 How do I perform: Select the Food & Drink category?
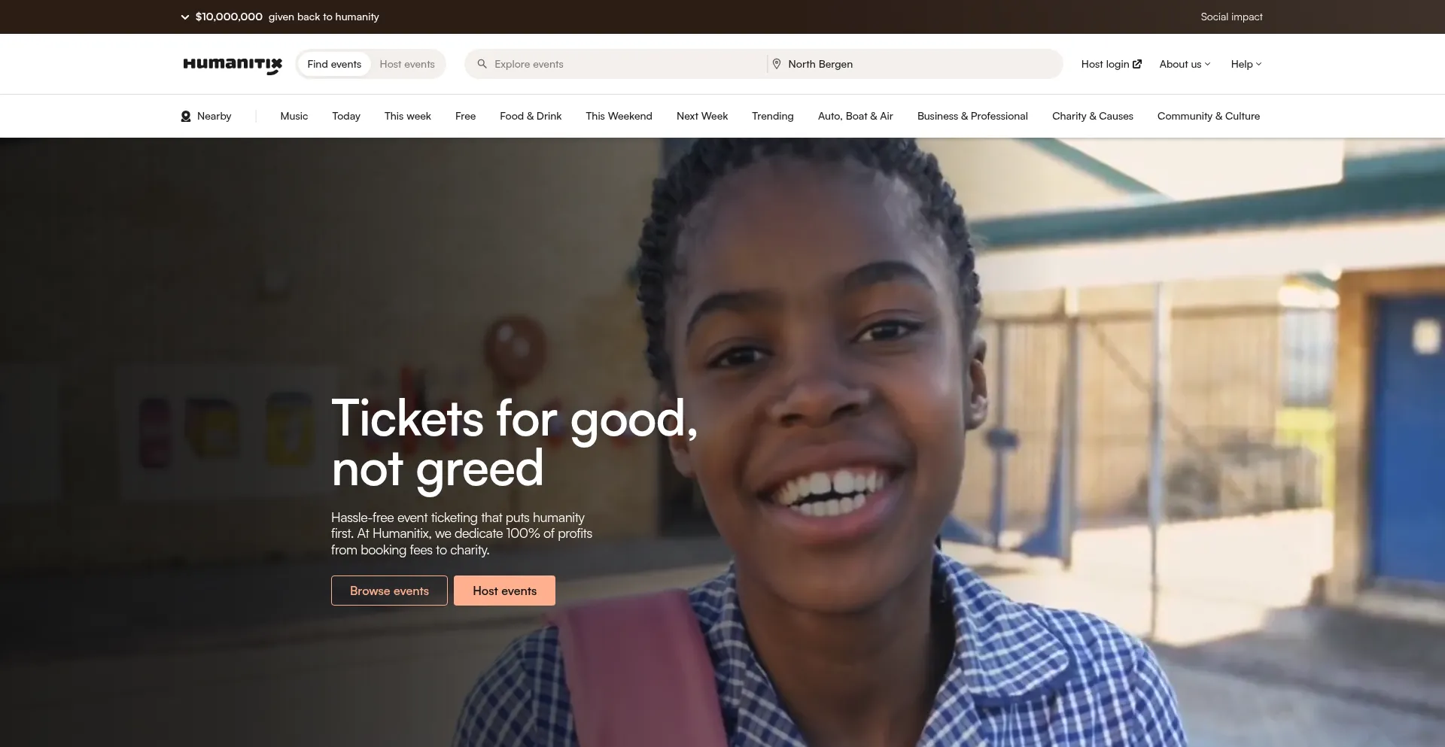531,116
